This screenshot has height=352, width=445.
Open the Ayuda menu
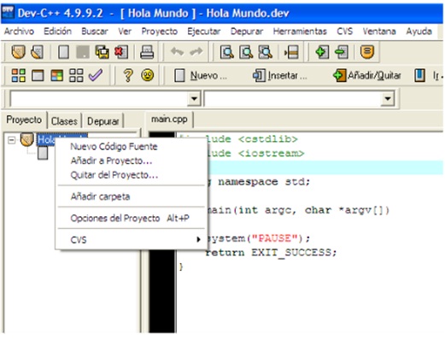pos(419,31)
